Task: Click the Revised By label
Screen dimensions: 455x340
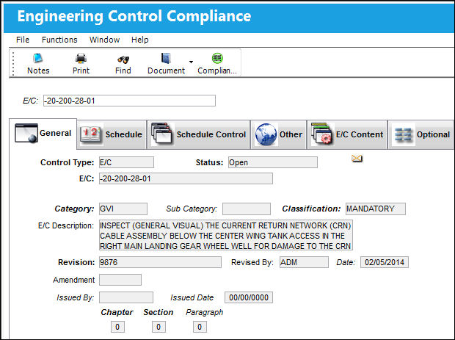Action: click(x=252, y=262)
